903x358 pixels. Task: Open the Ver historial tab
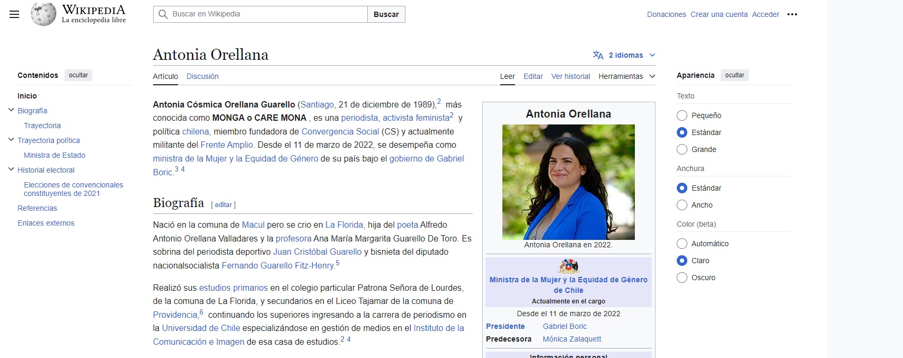click(571, 76)
